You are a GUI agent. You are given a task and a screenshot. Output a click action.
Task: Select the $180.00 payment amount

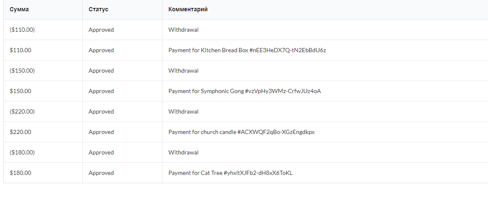click(x=20, y=173)
